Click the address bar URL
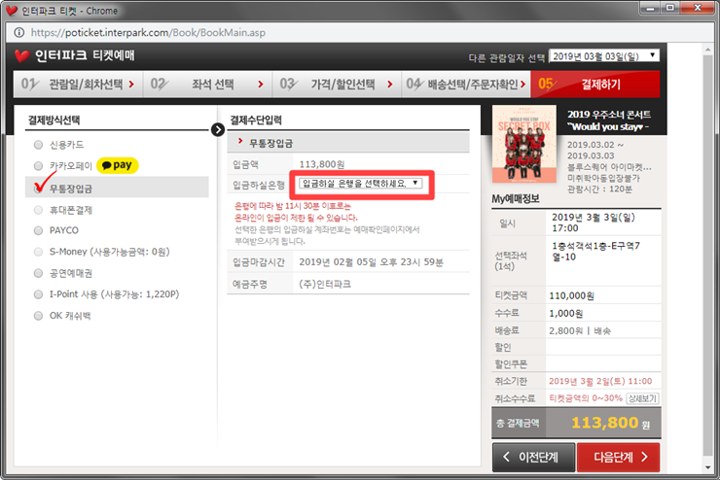Screen dimensions: 720x480 coord(148,32)
